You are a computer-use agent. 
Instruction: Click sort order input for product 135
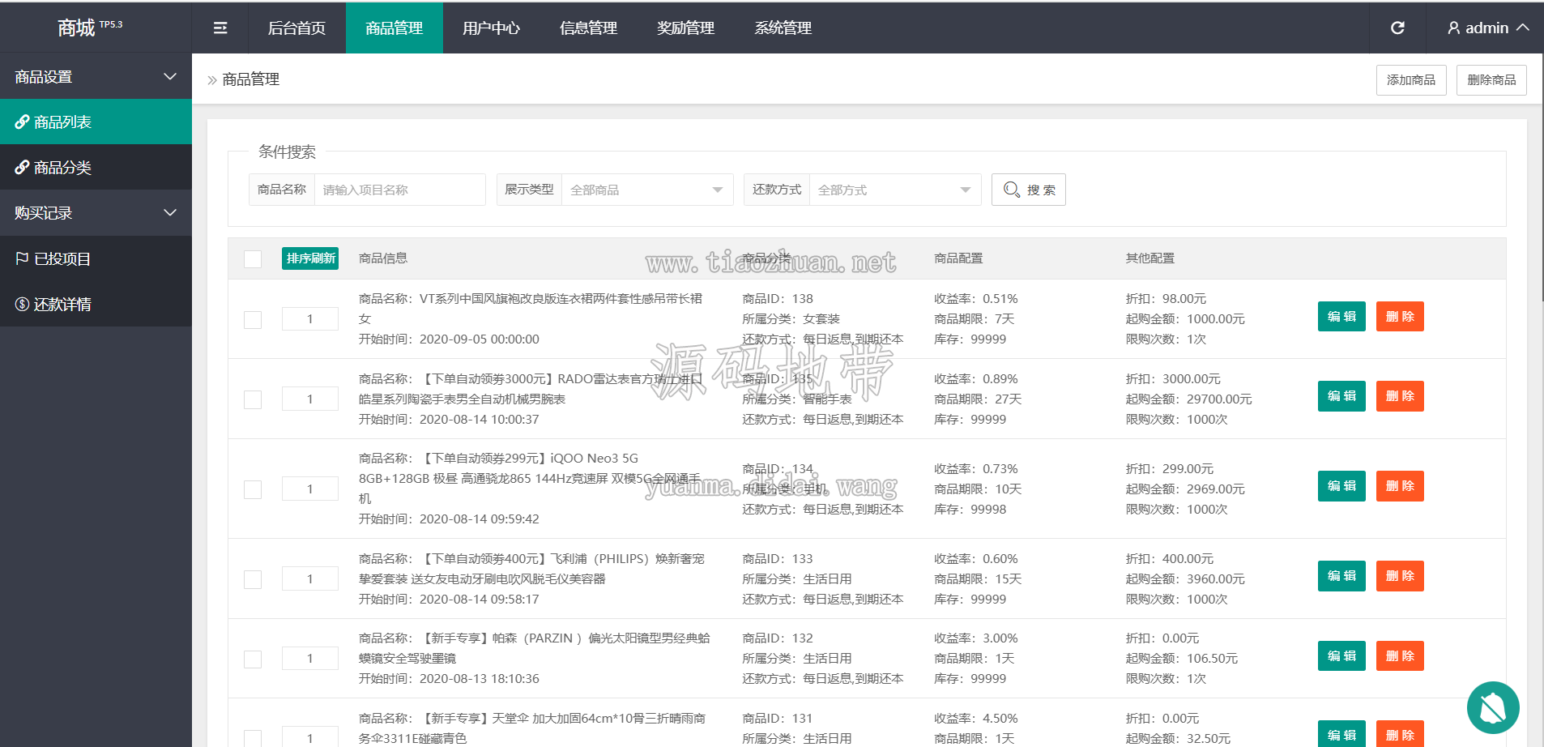(x=310, y=399)
